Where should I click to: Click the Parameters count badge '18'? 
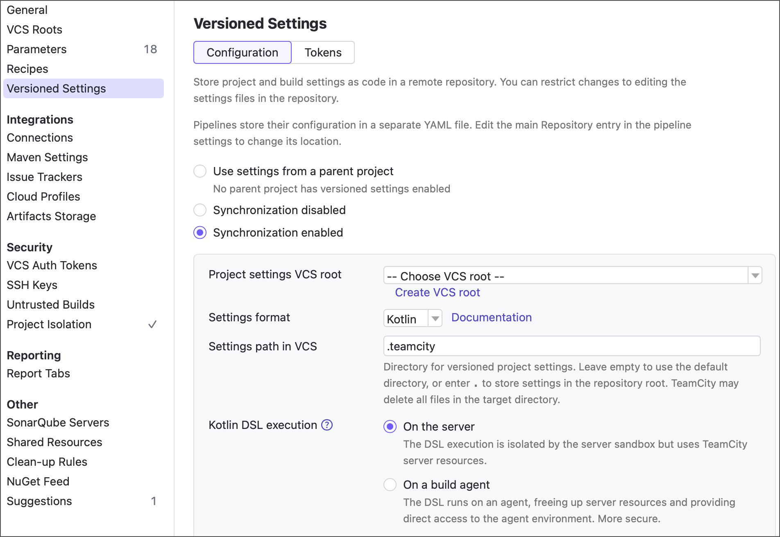pyautogui.click(x=150, y=49)
